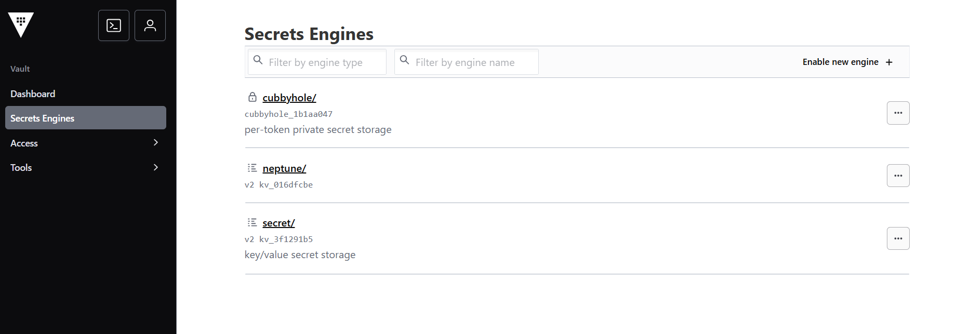Click the Vault logo icon
The width and height of the screenshot is (970, 334).
pyautogui.click(x=21, y=25)
